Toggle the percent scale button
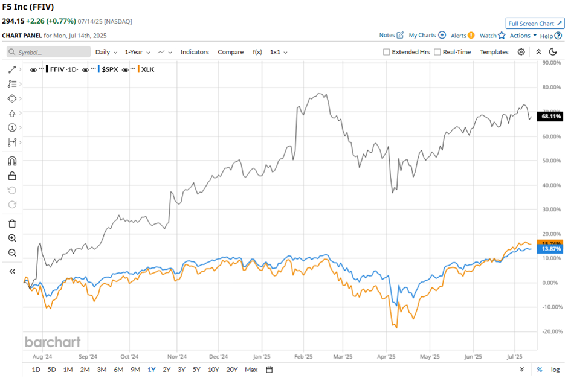Viewport: 568px width, 381px height. pyautogui.click(x=540, y=370)
